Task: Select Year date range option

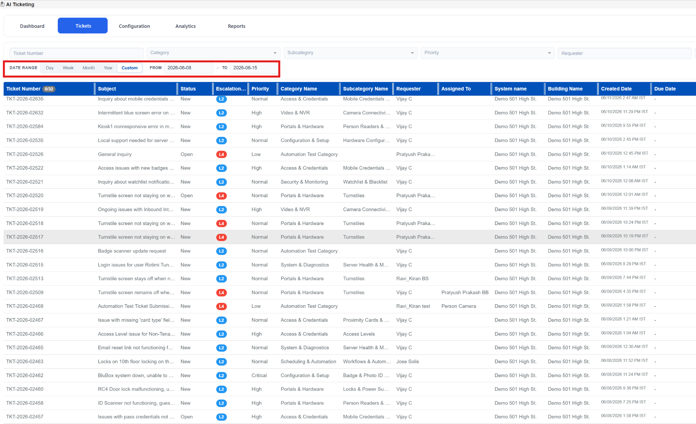Action: pos(108,68)
